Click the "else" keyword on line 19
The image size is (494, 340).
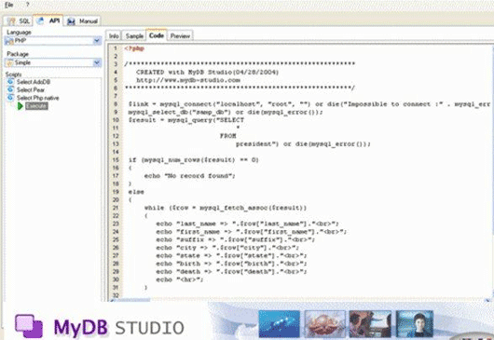tap(136, 192)
